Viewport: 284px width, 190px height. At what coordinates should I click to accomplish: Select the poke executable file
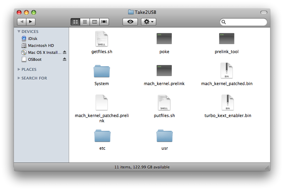(164, 39)
